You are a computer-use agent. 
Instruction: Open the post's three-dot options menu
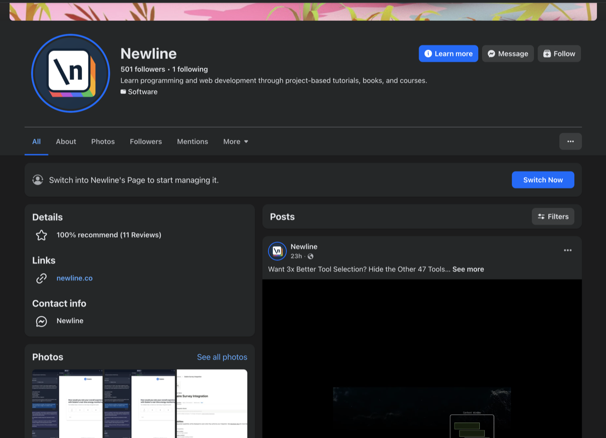568,250
